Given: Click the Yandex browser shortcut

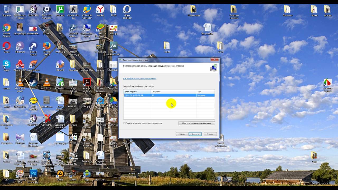Looking at the screenshot, I should [100, 9].
